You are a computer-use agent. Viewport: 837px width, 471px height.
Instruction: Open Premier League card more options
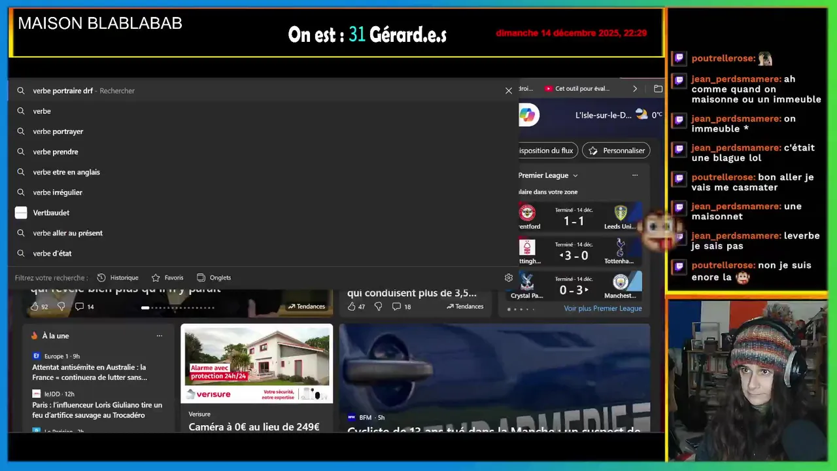(x=634, y=175)
